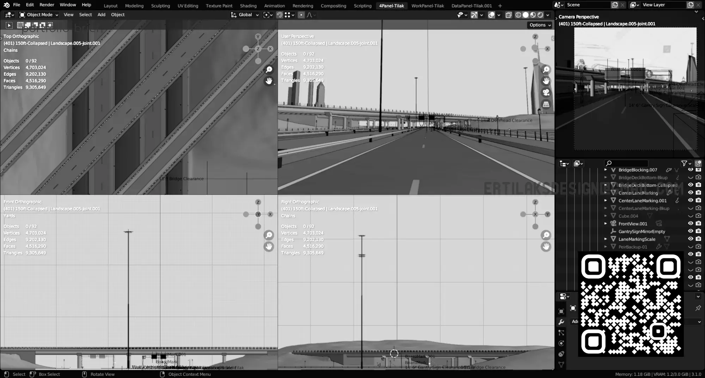Open the Global transform orientation dropdown
Viewport: 705px width, 378px height.
tap(245, 15)
